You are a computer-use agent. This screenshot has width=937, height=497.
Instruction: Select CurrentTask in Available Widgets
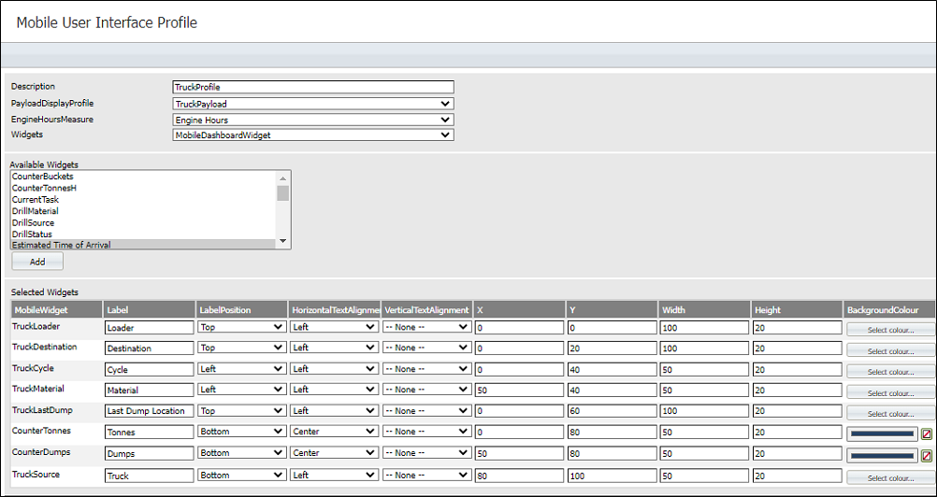[x=143, y=199]
